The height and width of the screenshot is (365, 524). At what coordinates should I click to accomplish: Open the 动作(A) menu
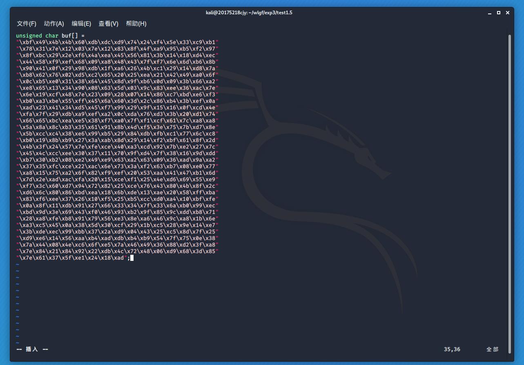(x=54, y=24)
